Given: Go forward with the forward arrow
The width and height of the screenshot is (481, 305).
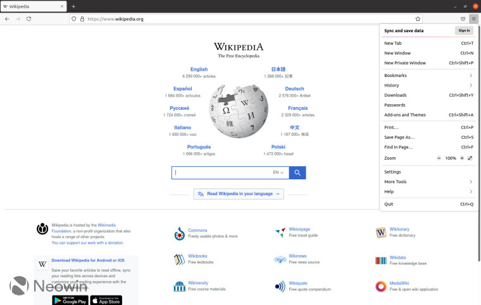Looking at the screenshot, I should point(18,19).
